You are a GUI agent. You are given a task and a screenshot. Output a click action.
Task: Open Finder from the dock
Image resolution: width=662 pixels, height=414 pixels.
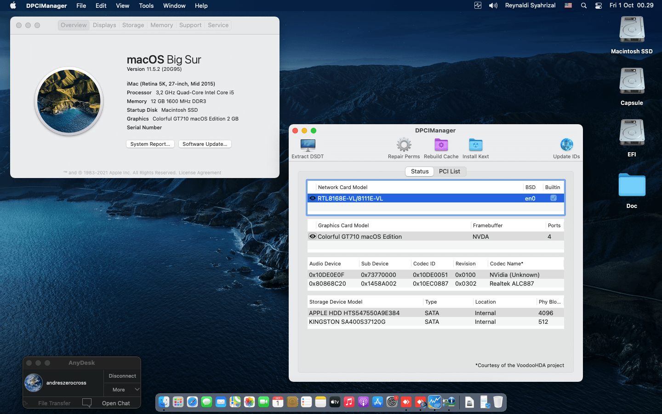point(164,402)
